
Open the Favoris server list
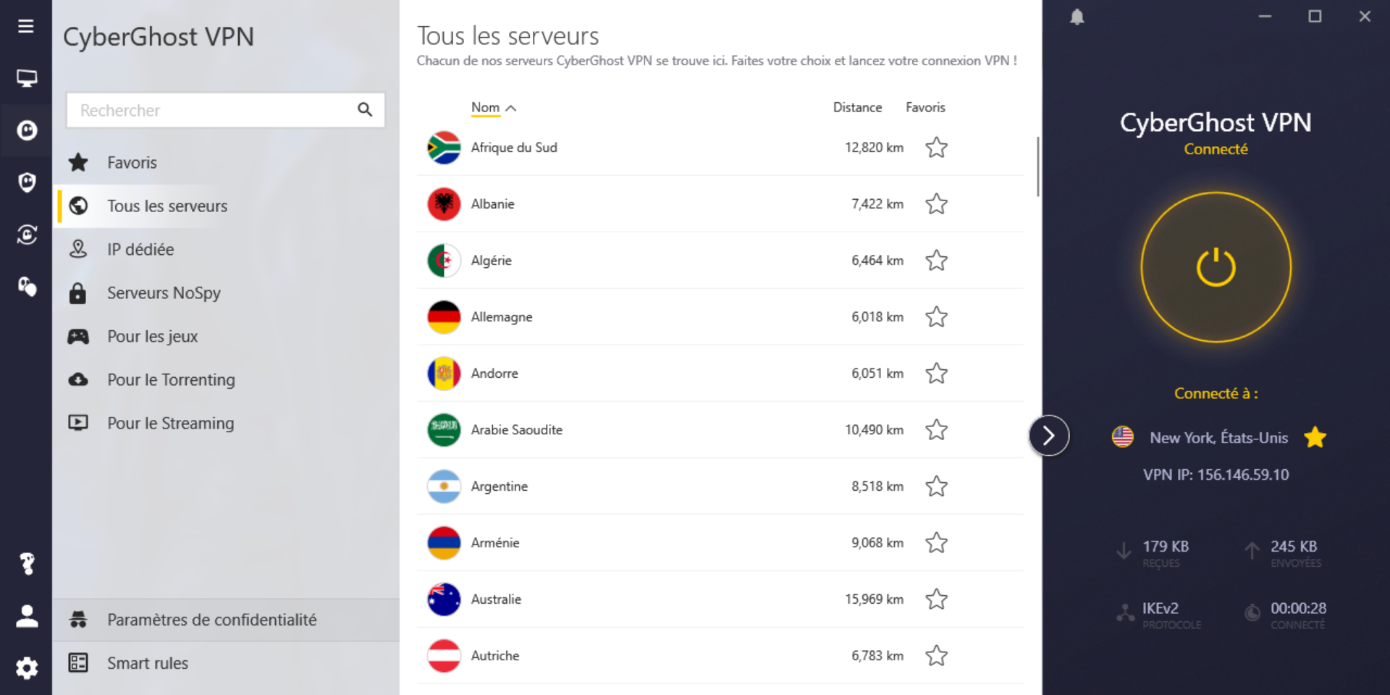(x=132, y=163)
